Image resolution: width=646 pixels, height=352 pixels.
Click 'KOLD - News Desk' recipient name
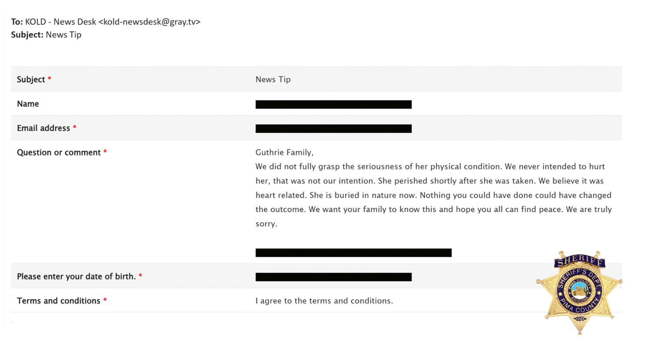[x=60, y=22]
